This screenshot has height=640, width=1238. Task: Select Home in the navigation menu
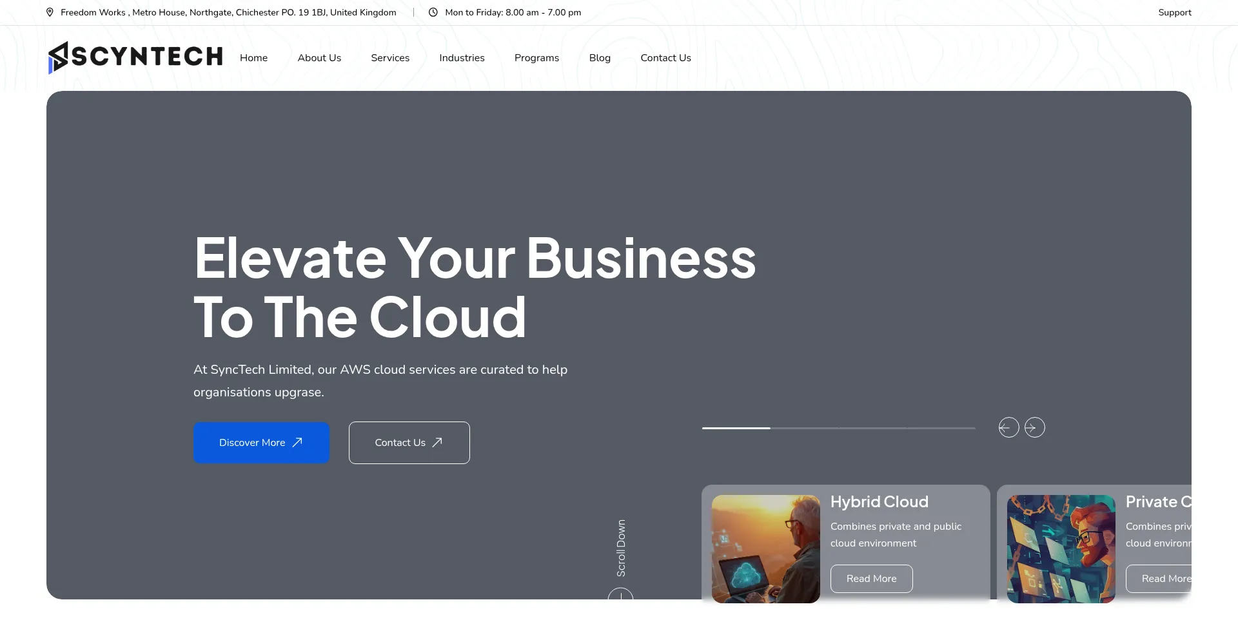253,57
